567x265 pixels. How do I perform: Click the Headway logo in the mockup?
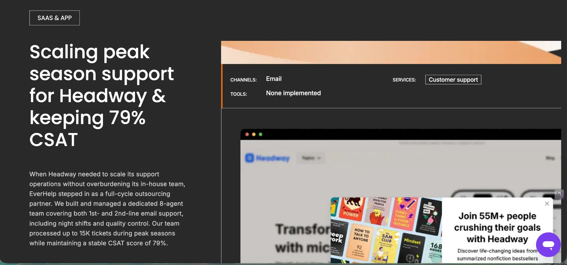267,158
